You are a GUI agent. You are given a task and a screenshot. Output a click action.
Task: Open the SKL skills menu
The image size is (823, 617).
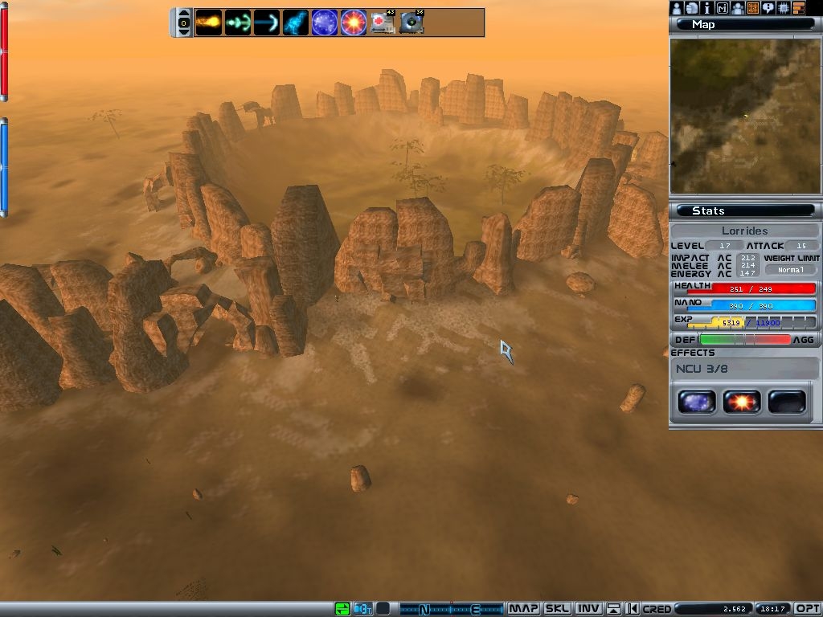(557, 609)
